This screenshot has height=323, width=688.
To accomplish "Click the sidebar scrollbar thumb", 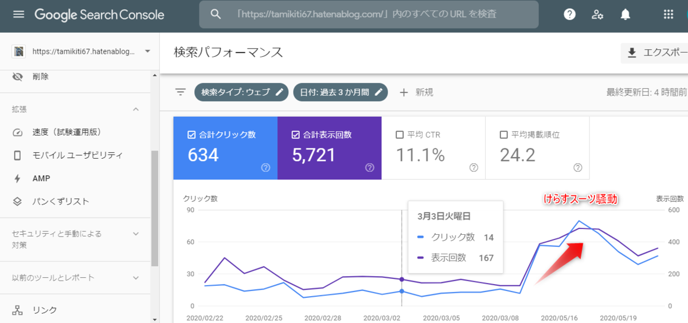I will click(x=155, y=209).
